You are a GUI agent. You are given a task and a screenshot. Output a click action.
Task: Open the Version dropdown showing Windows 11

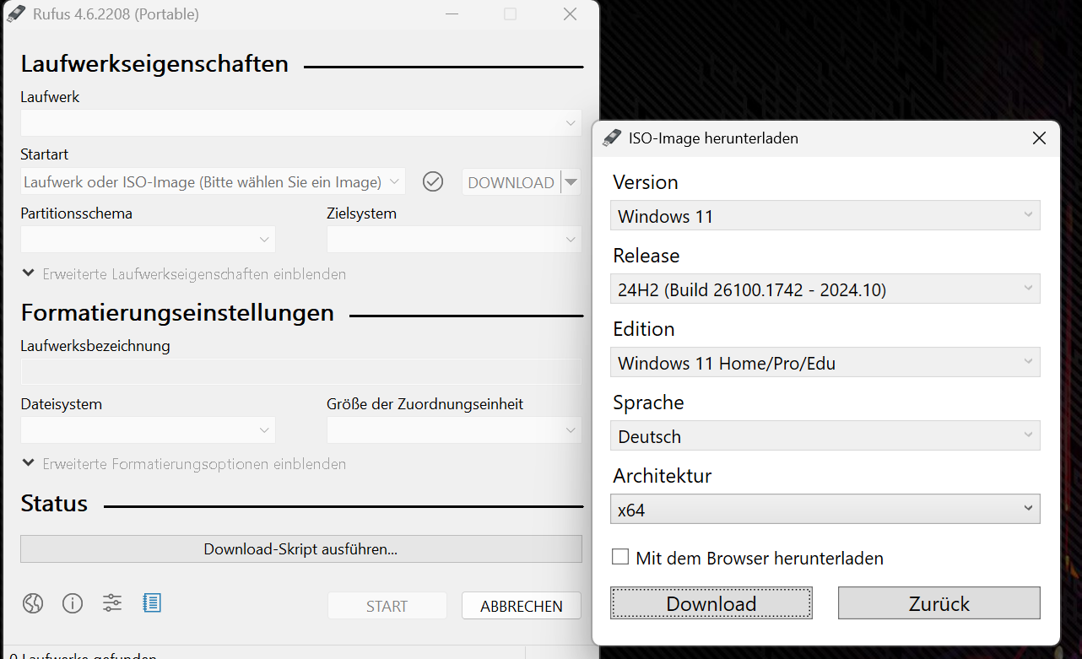825,215
